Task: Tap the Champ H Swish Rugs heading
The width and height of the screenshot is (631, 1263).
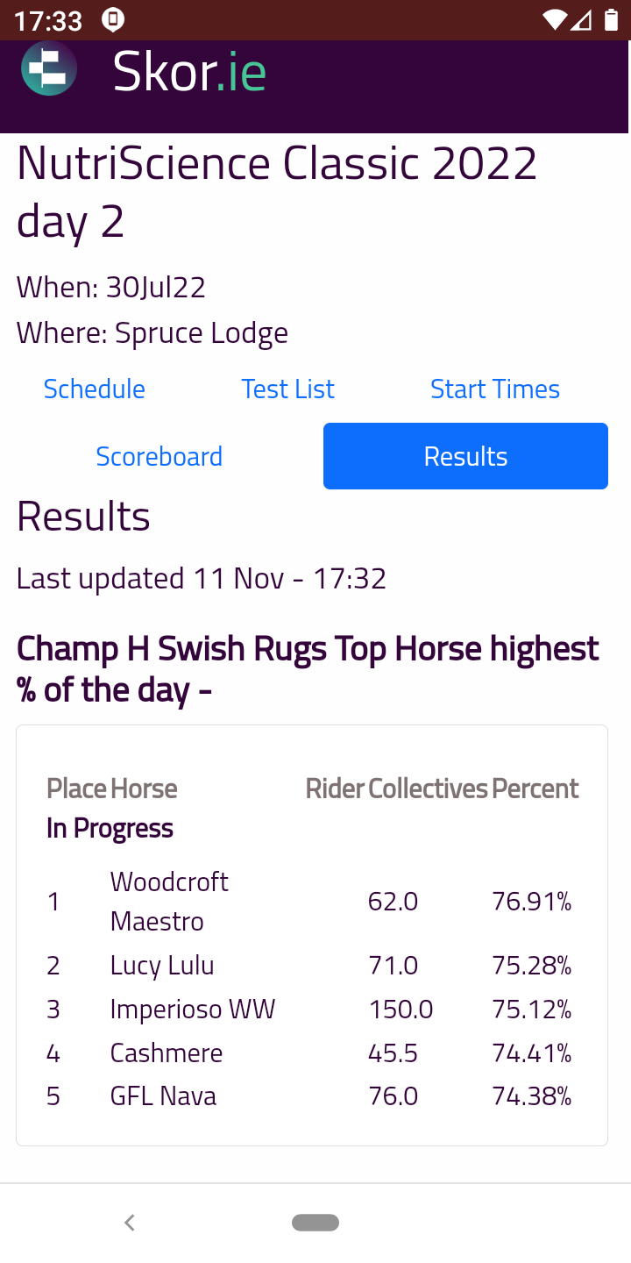Action: (308, 669)
